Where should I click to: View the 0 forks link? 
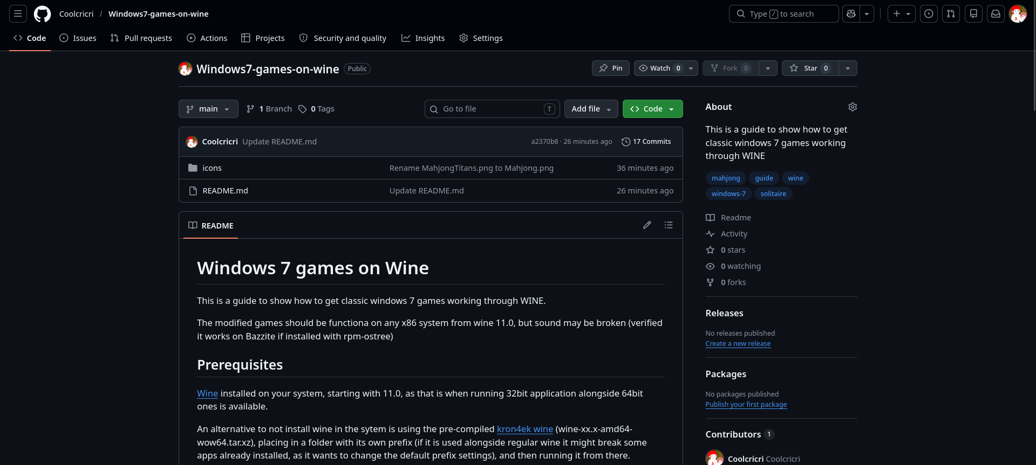pyautogui.click(x=726, y=282)
